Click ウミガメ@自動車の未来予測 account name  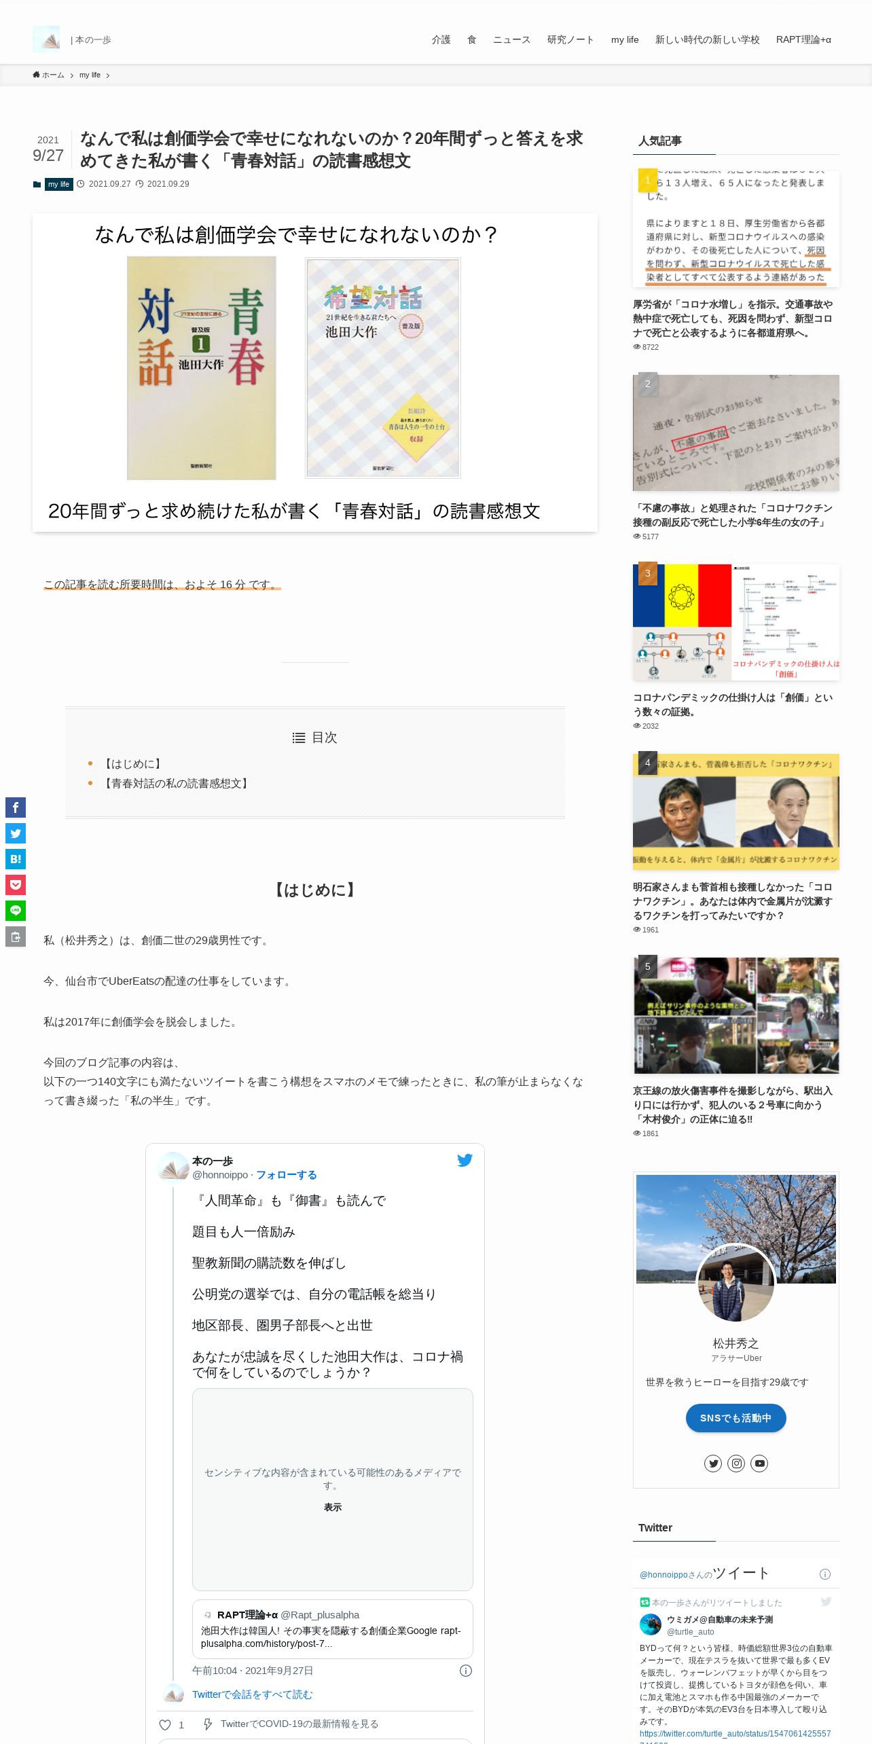720,1620
